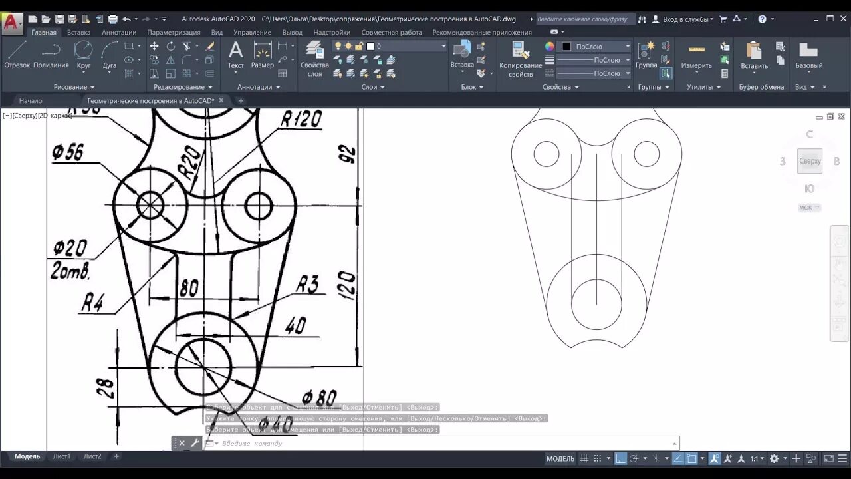Click the Undo arrow
851x479 pixels.
[x=126, y=19]
